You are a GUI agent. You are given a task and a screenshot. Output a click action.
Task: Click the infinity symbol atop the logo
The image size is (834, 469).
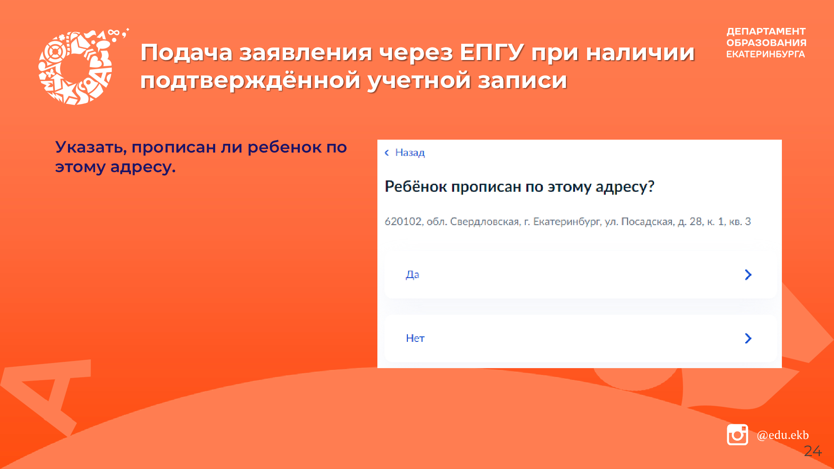click(x=113, y=33)
